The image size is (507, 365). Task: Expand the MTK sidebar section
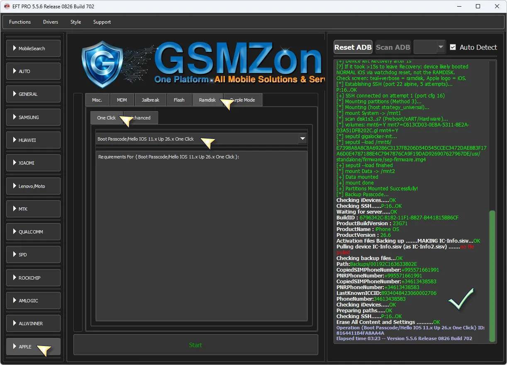click(33, 209)
